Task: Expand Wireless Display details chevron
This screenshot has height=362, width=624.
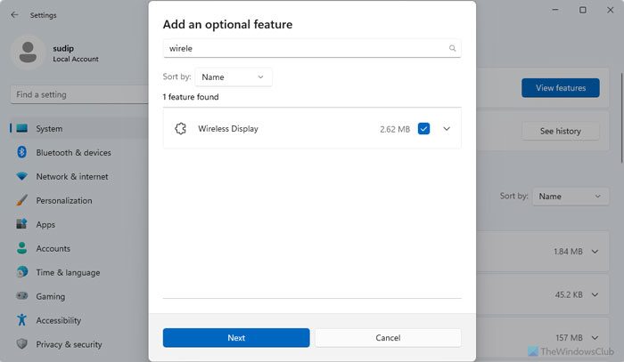Action: coord(447,129)
